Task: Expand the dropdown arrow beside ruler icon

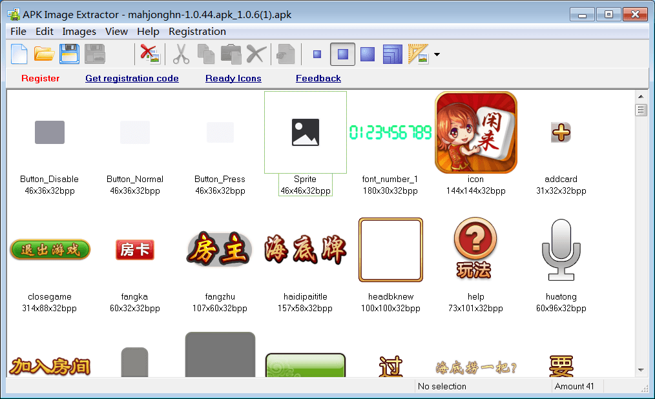Action: (x=437, y=55)
